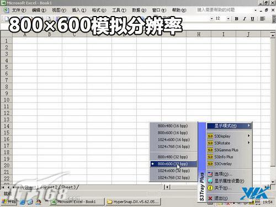The height and width of the screenshot is (207, 276).
Task: Click the help question input box
Action: (x=225, y=10)
